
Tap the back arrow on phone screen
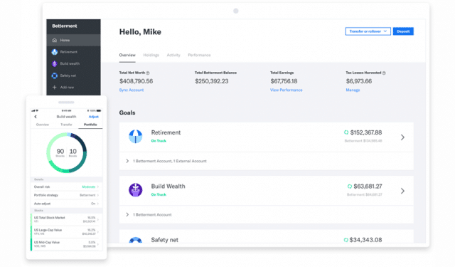click(x=36, y=117)
